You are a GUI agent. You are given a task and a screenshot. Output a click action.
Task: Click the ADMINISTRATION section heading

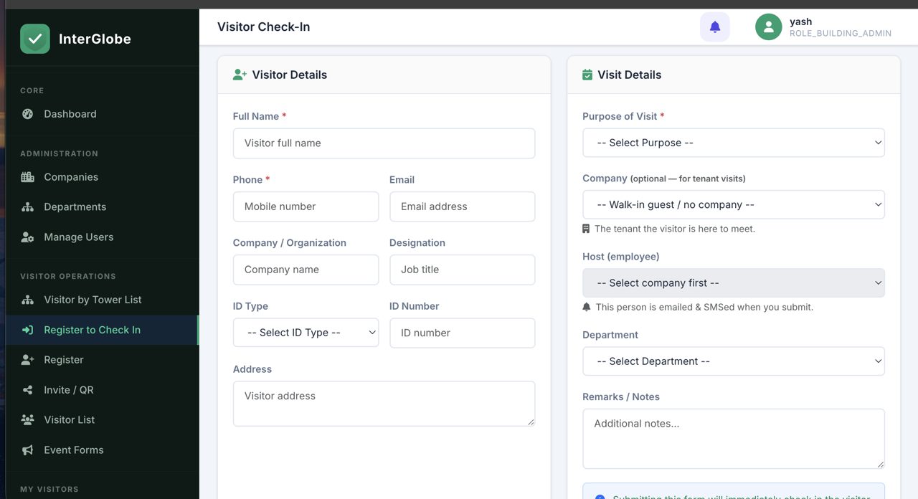[59, 153]
